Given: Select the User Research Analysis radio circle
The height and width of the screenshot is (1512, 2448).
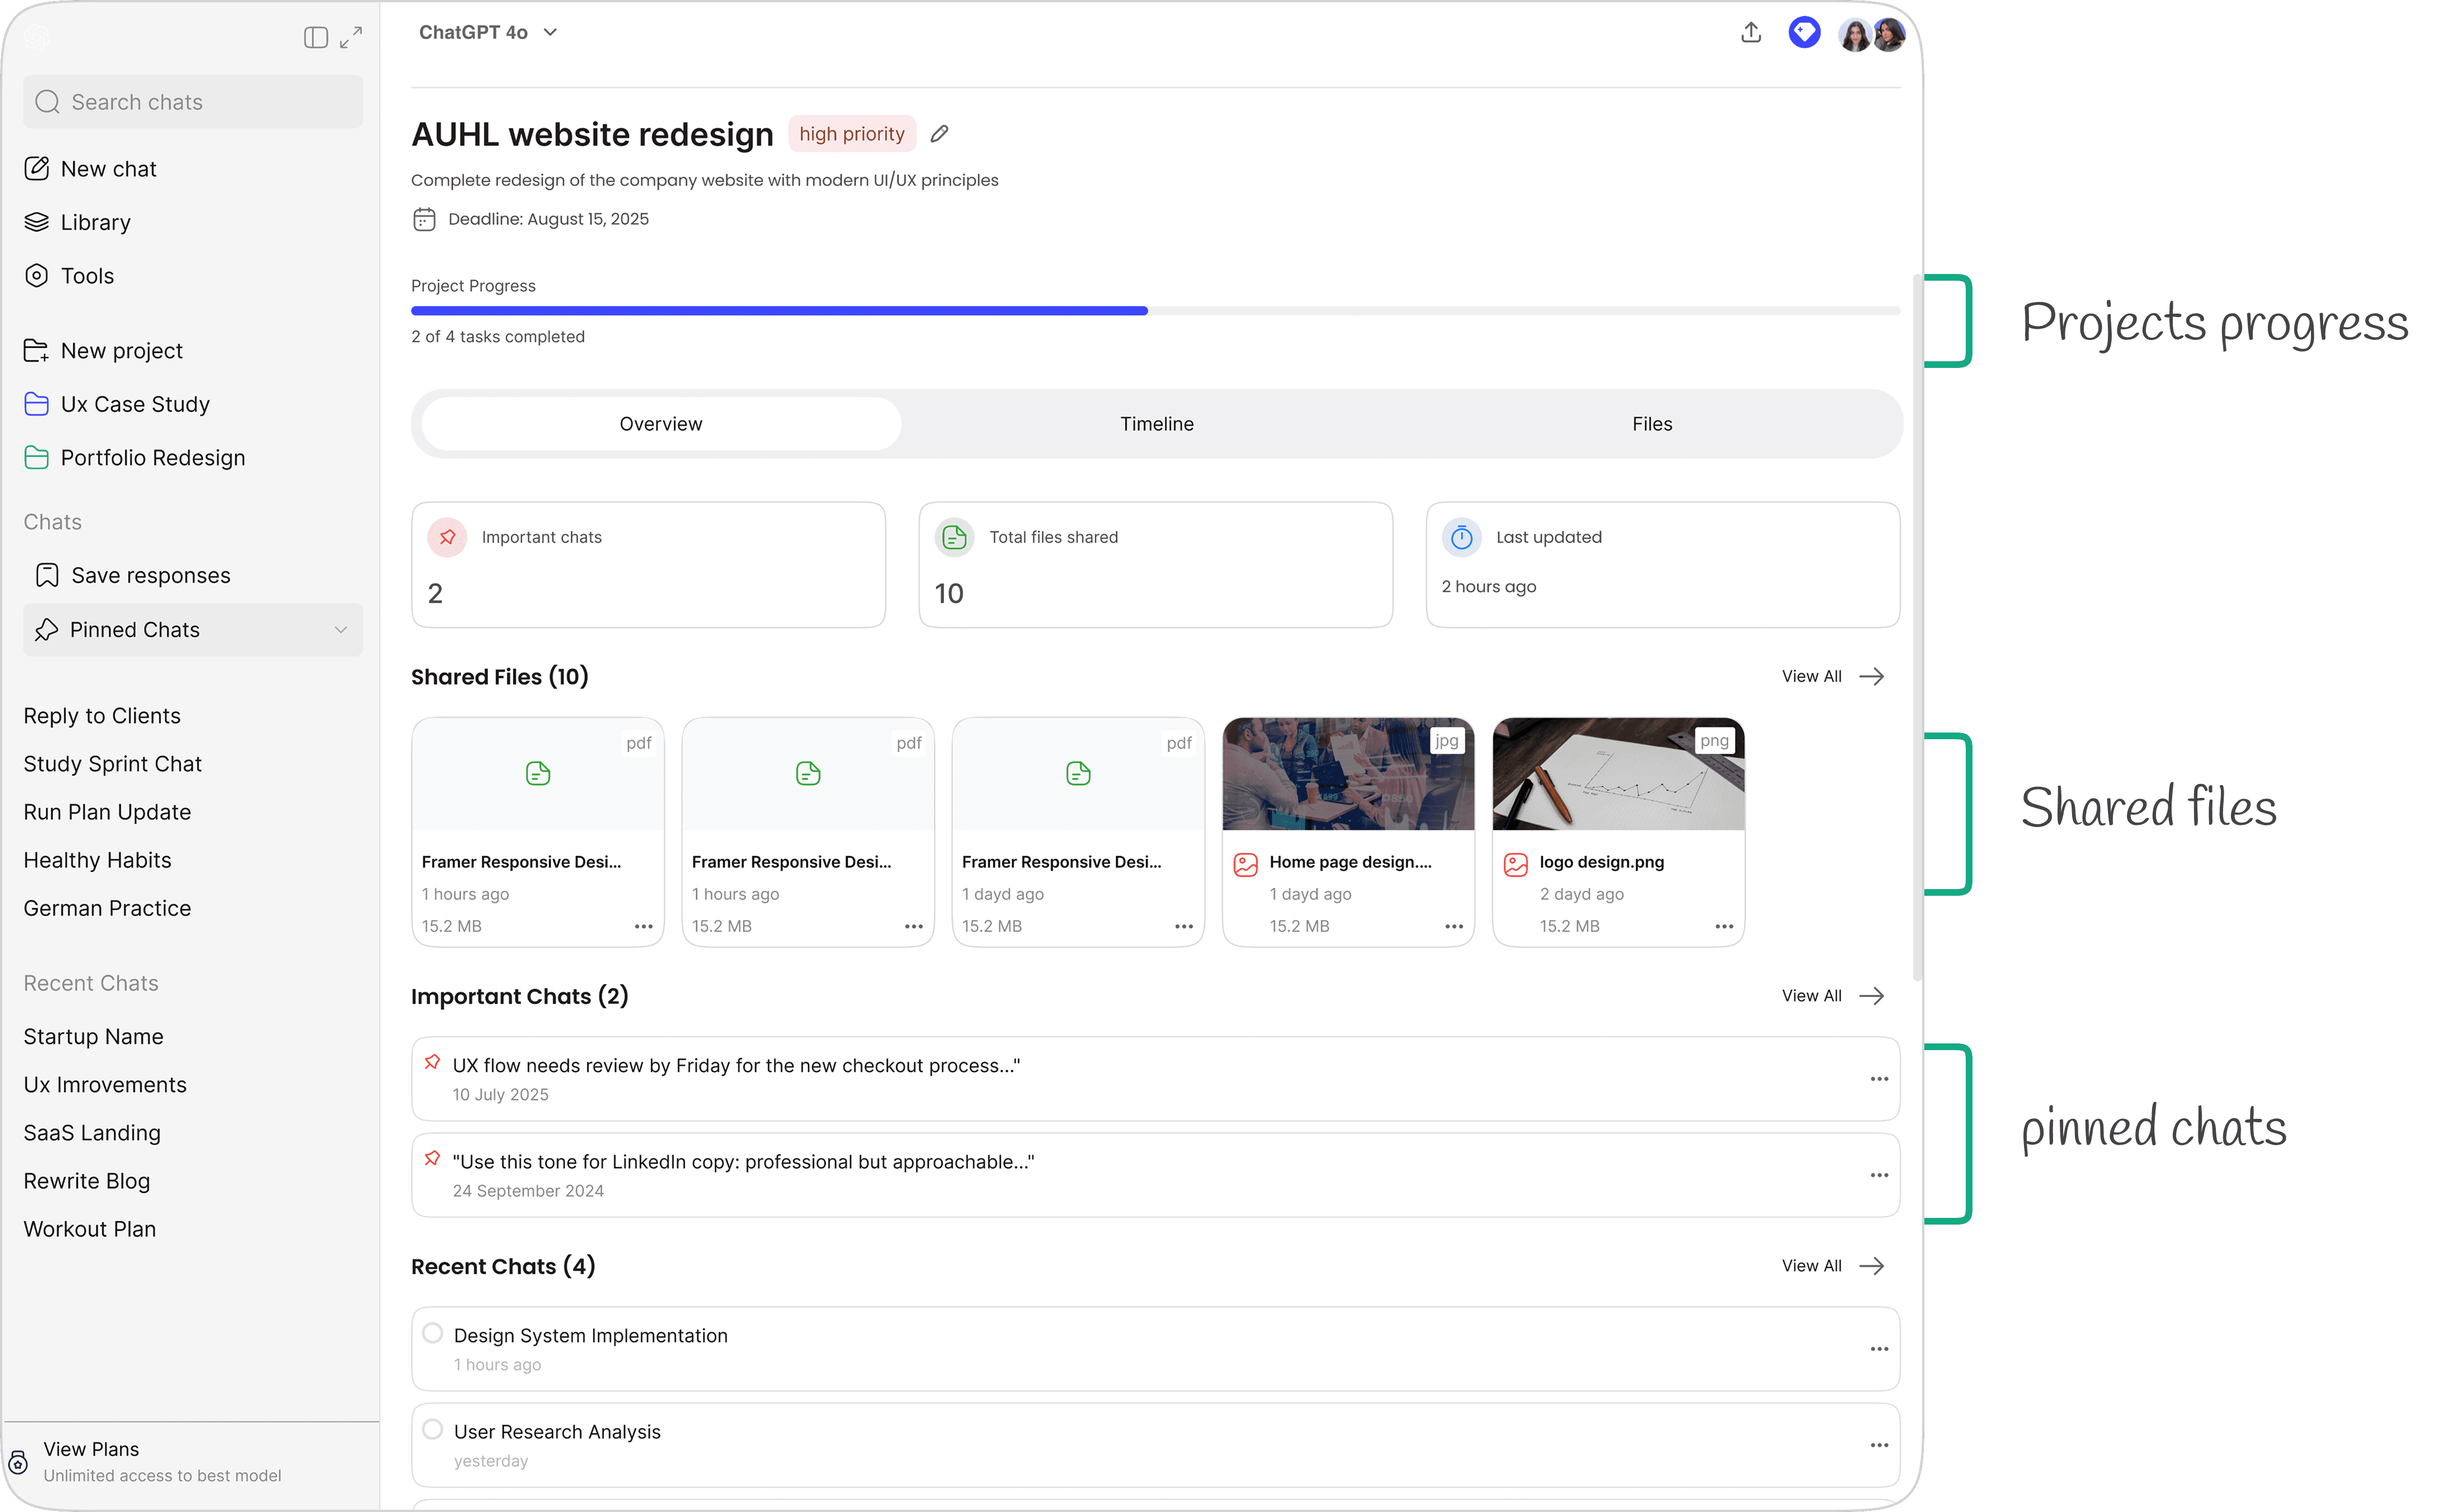Looking at the screenshot, I should (x=432, y=1429).
